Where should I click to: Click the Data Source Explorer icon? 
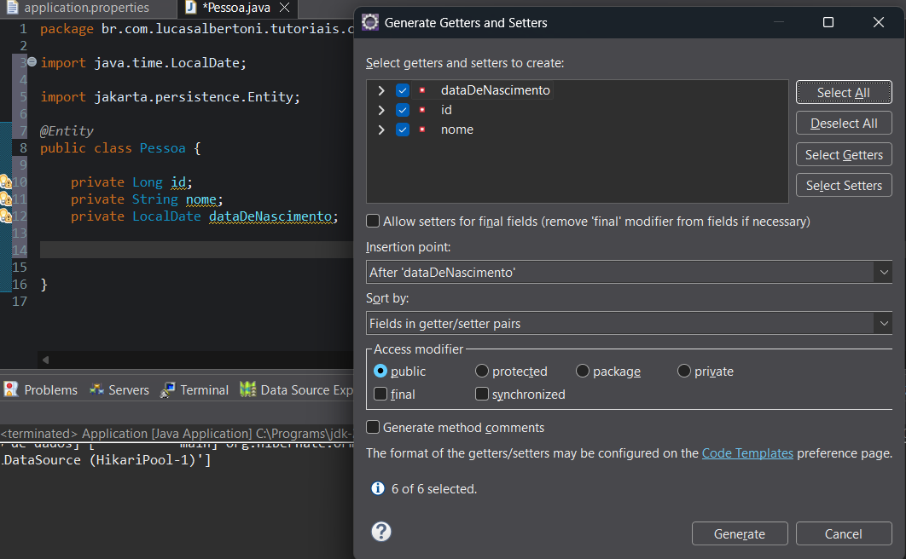click(247, 389)
